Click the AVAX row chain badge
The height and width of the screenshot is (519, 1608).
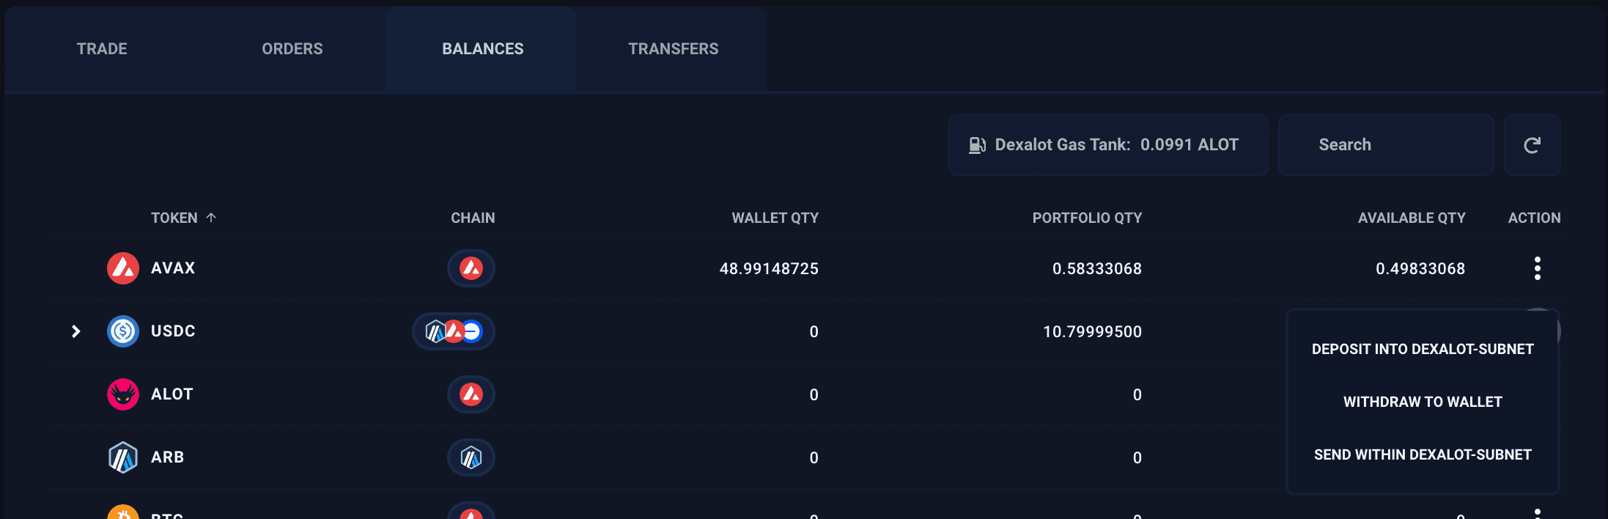[471, 268]
